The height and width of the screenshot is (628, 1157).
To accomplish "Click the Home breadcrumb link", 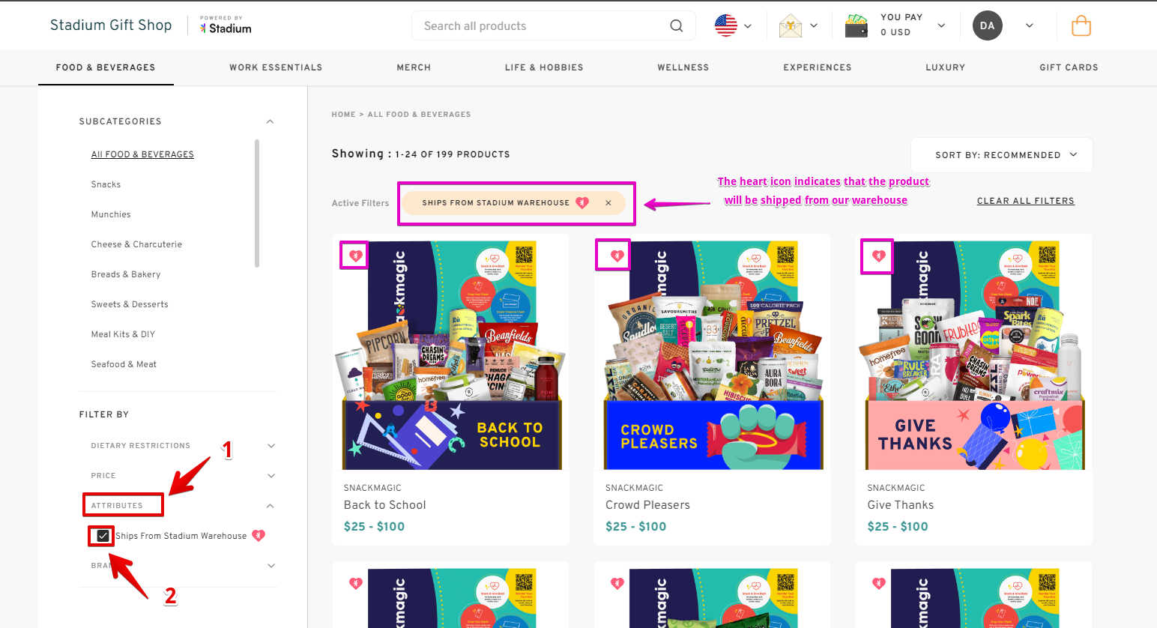I will coord(344,115).
